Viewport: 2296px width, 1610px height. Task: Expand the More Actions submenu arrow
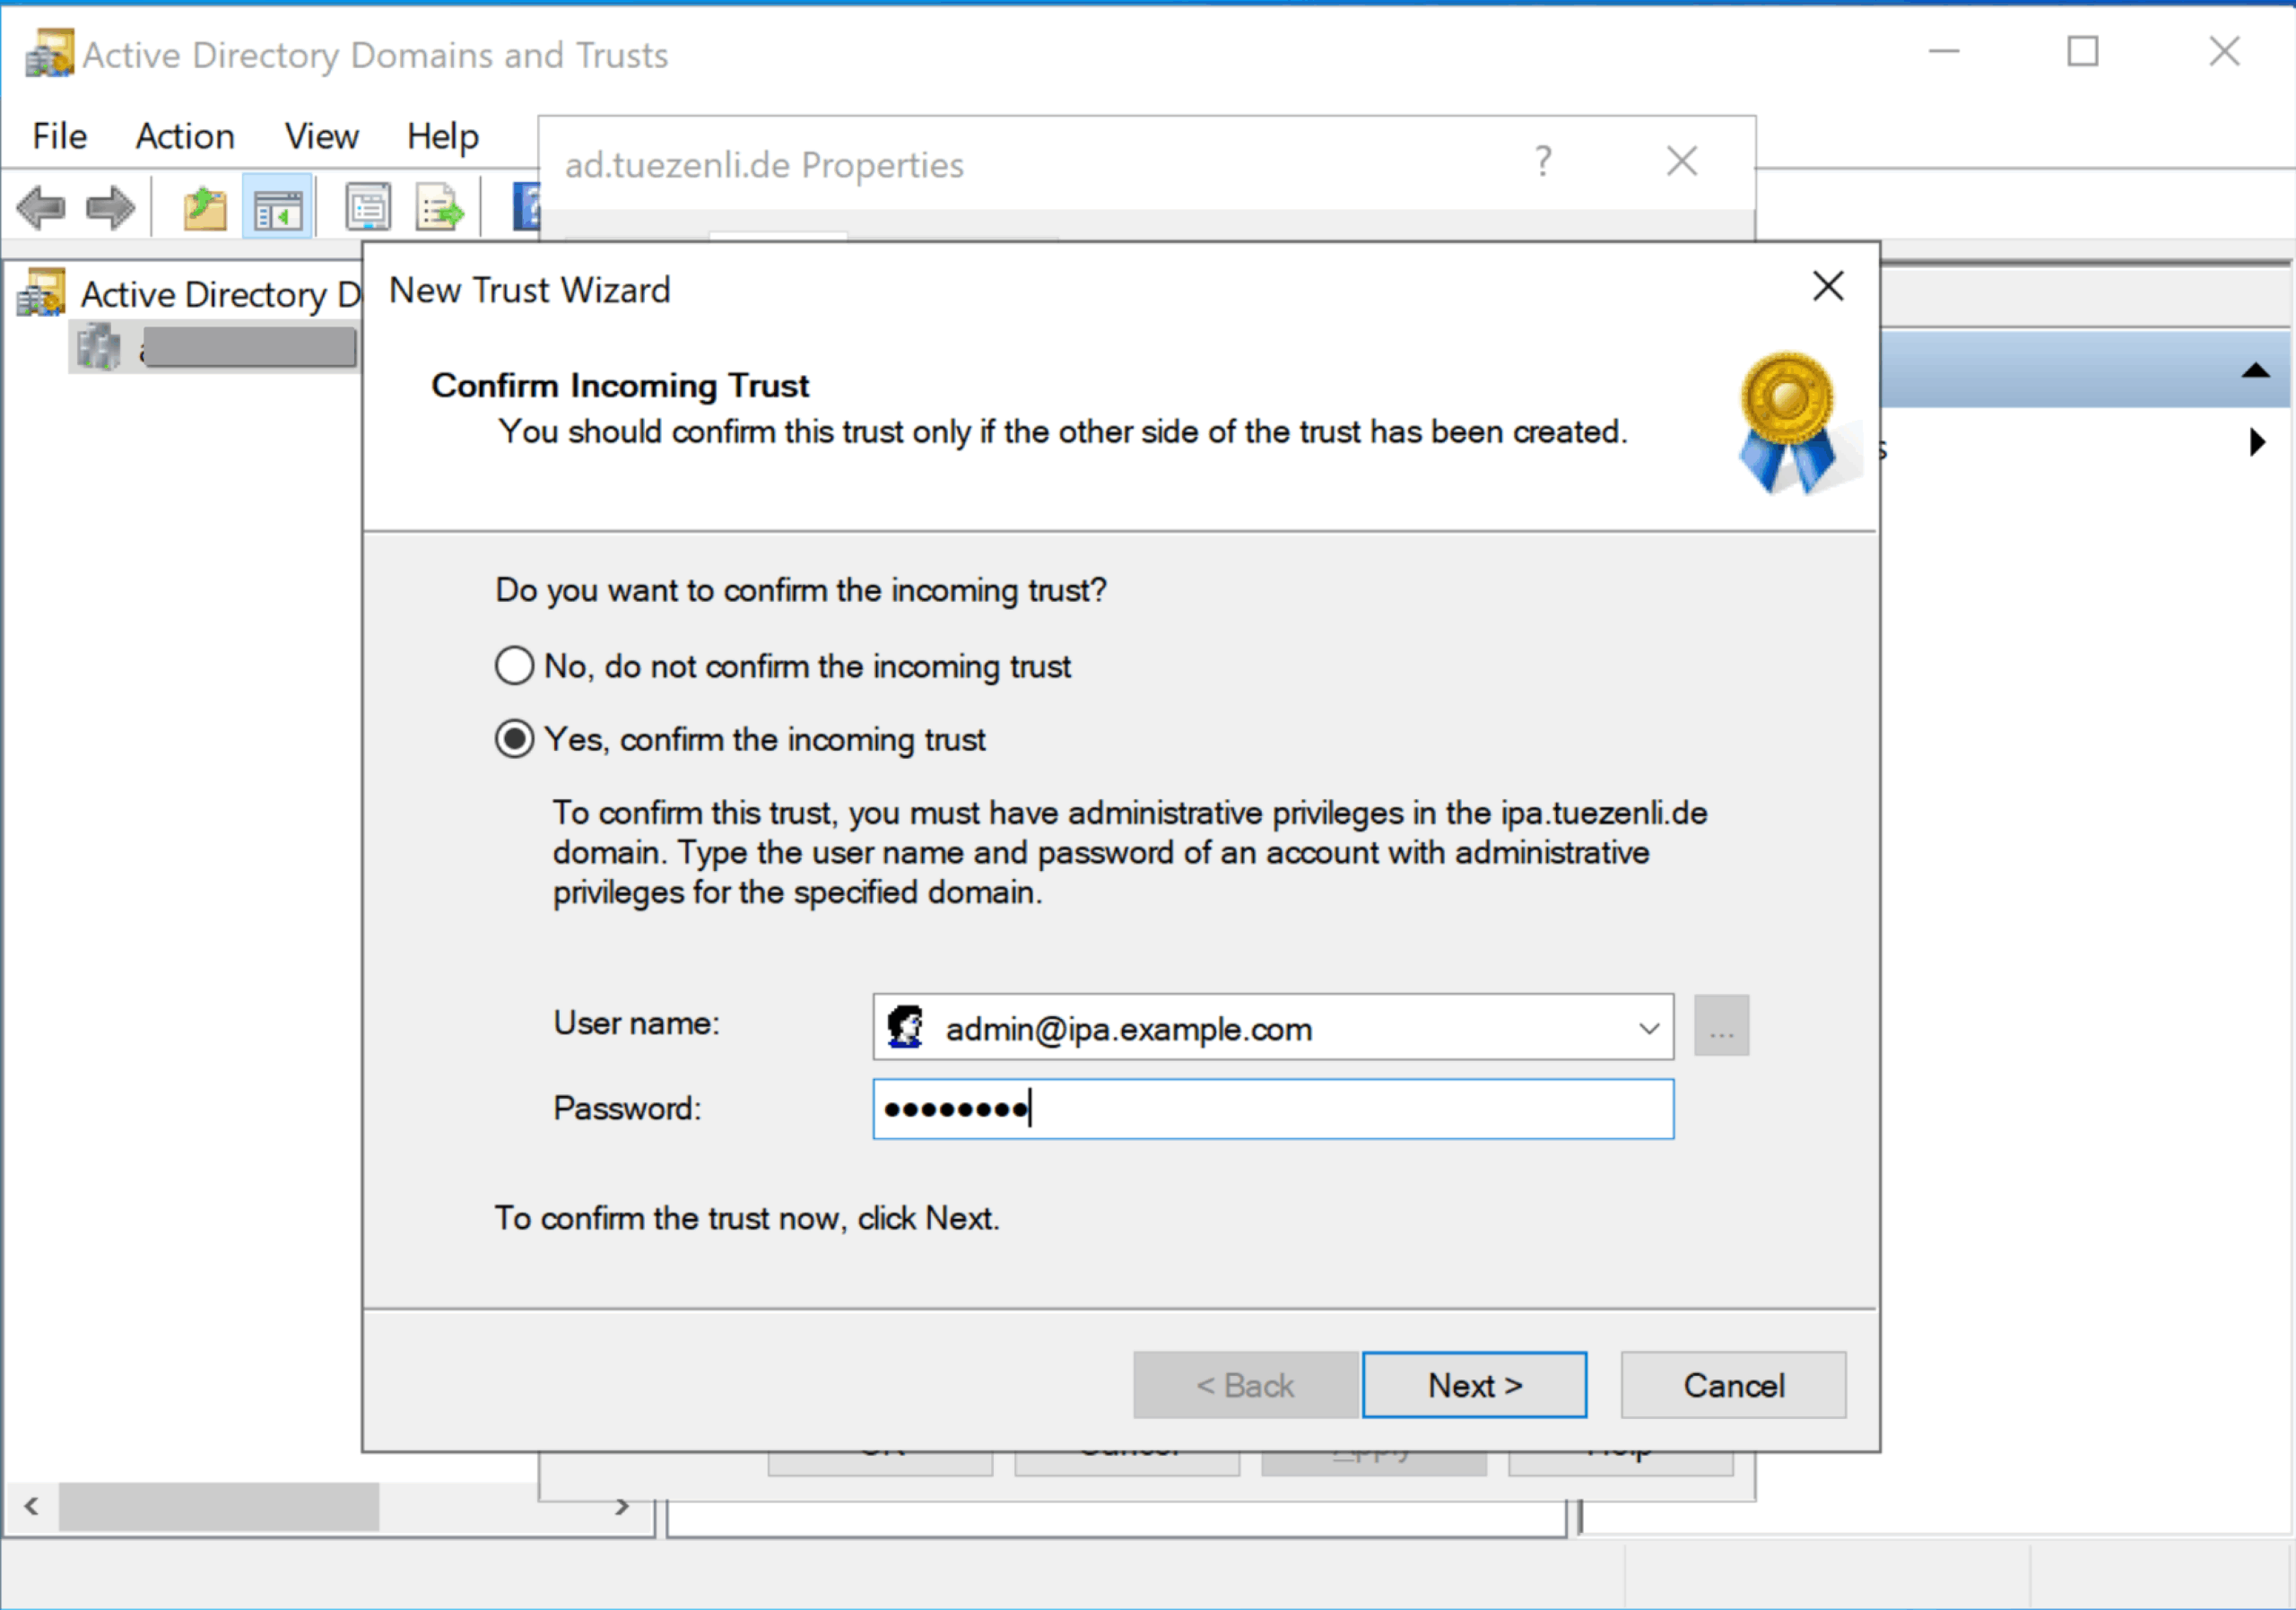(2257, 442)
